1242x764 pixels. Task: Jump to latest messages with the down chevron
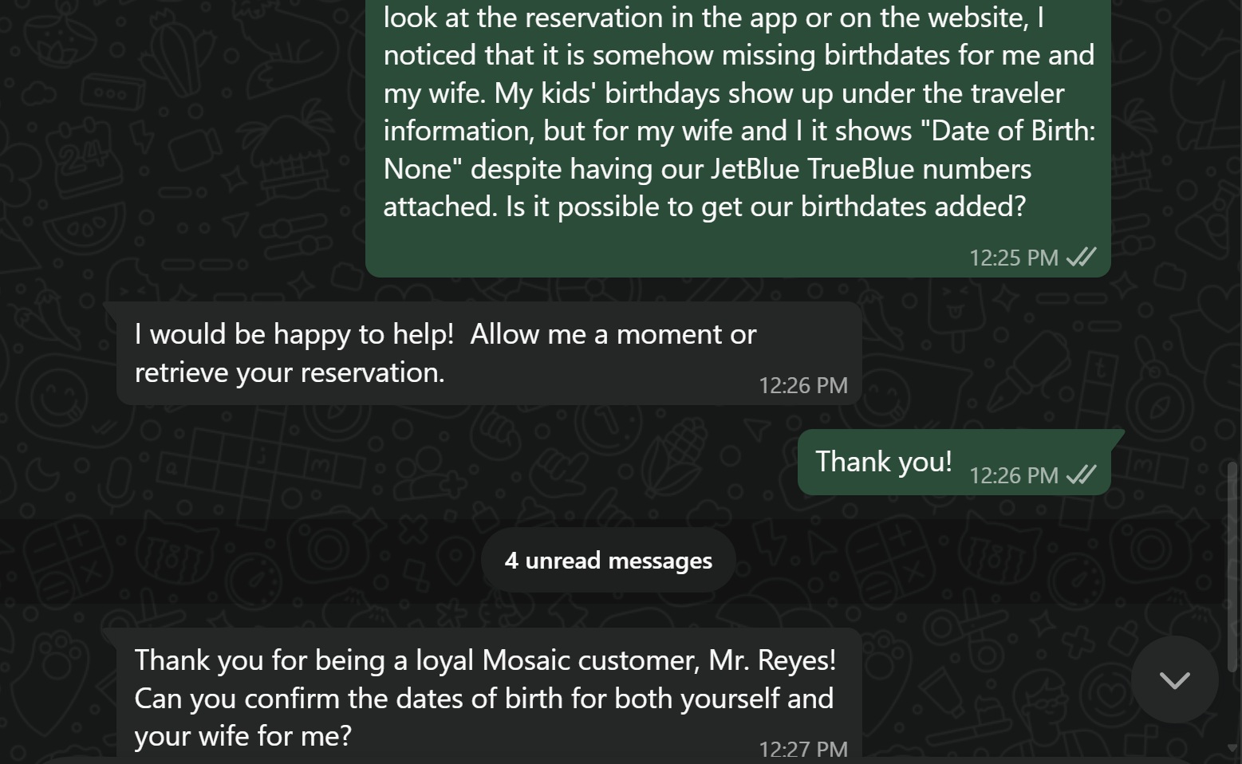(x=1174, y=679)
